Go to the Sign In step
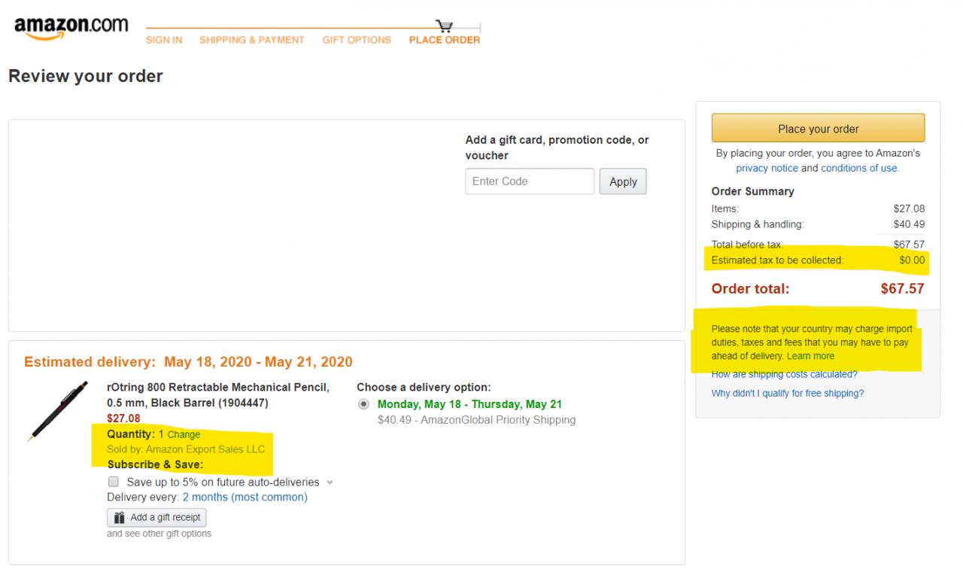Screen dimensions: 963x572 pyautogui.click(x=164, y=40)
